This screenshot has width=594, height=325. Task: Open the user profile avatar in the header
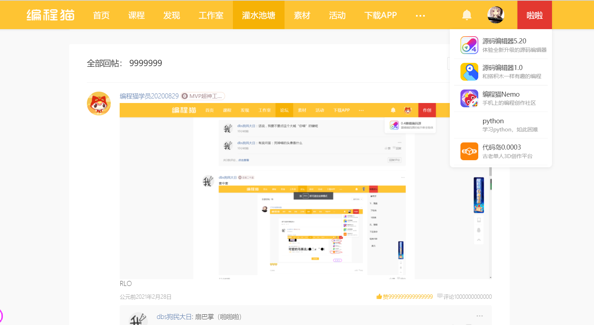tap(496, 15)
